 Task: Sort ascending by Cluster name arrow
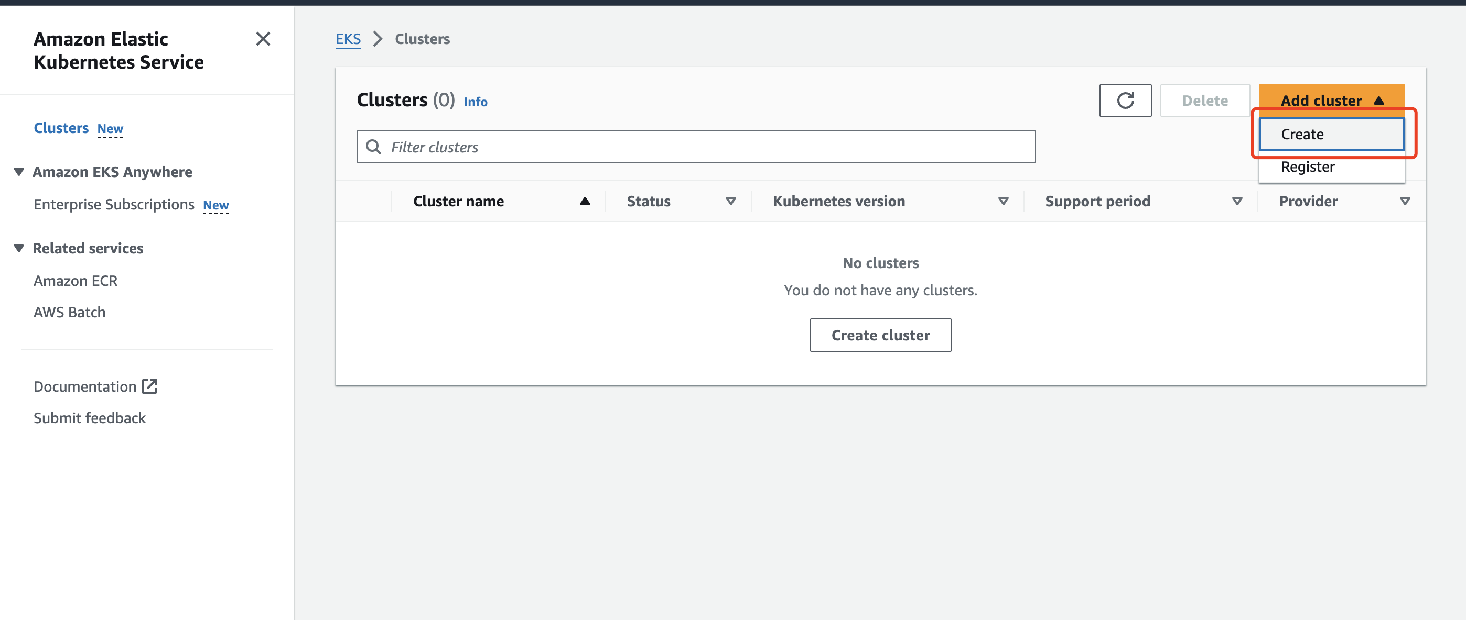(x=585, y=201)
